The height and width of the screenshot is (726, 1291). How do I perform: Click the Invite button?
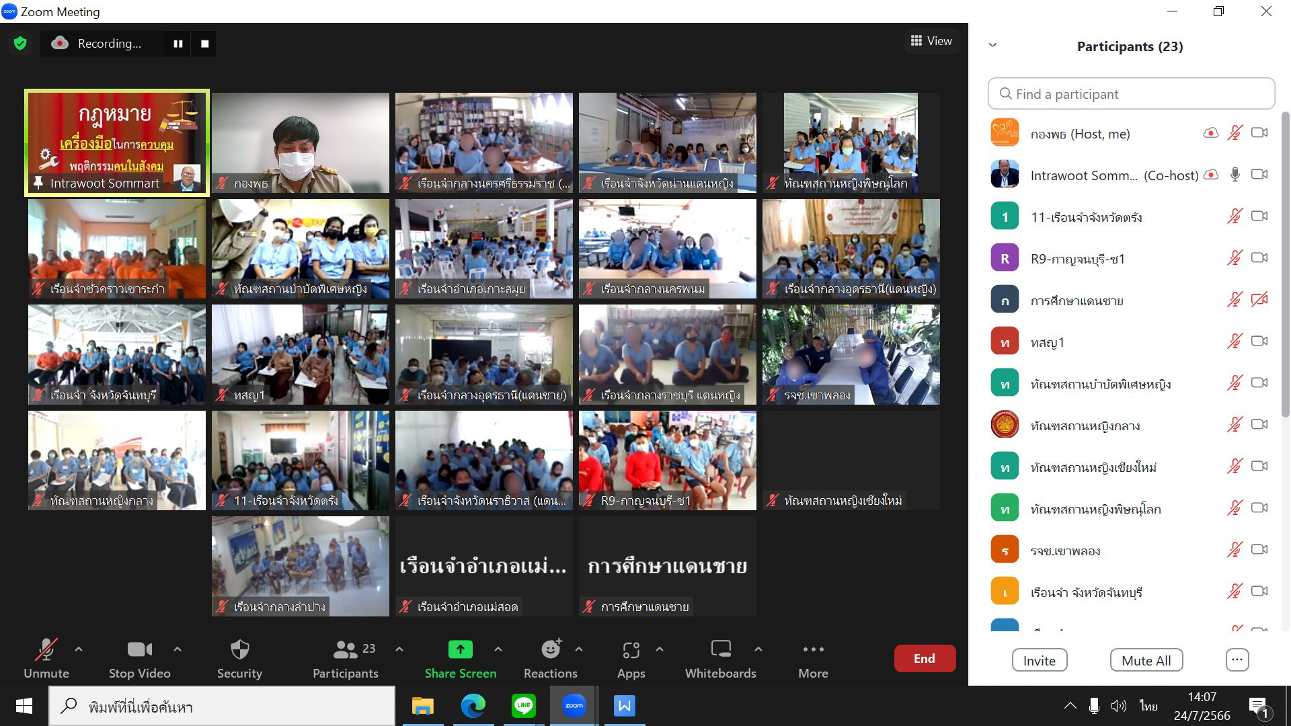click(1039, 661)
